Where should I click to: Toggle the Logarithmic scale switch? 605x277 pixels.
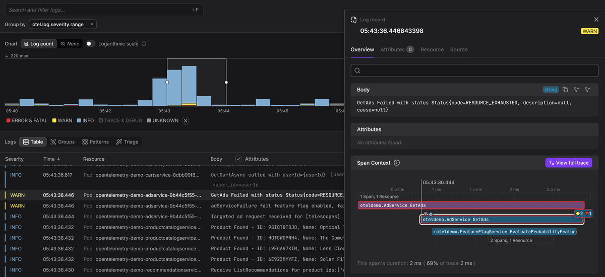(90, 44)
